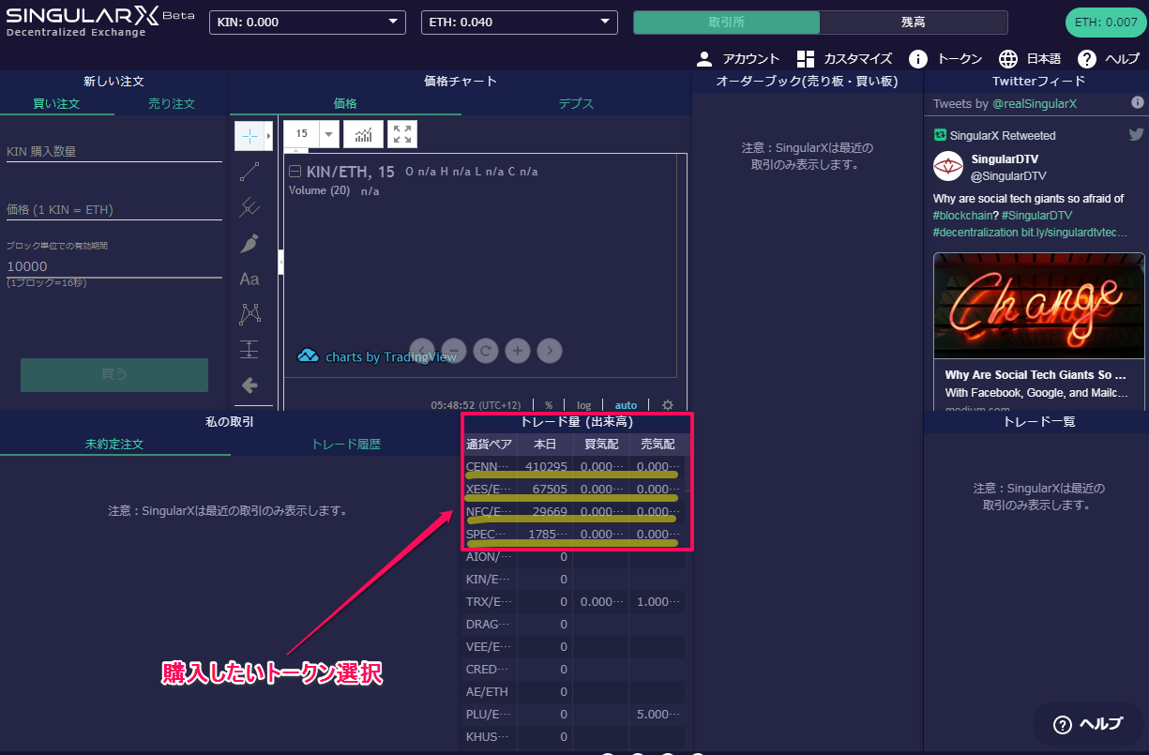
Task: Open the 価格 price chart tab
Action: click(x=345, y=104)
